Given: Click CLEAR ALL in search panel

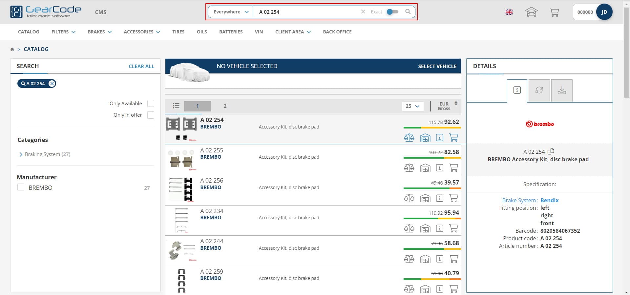Looking at the screenshot, I should [x=141, y=66].
